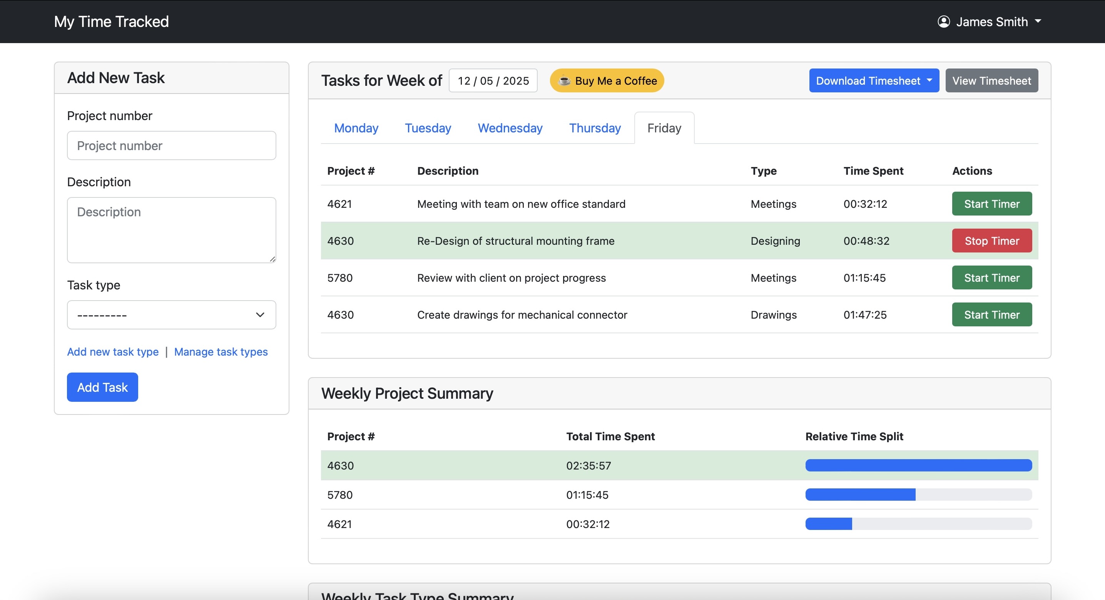Open the Manage task types link
1105x600 pixels.
pos(221,352)
